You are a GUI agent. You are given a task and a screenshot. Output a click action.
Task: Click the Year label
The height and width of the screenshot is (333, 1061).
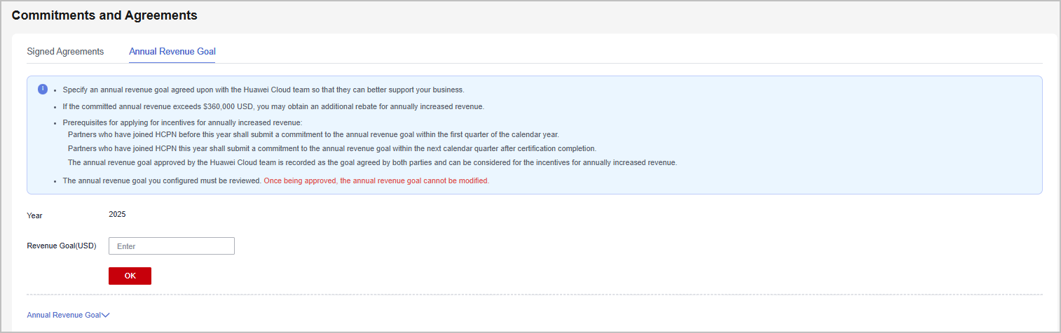point(34,215)
